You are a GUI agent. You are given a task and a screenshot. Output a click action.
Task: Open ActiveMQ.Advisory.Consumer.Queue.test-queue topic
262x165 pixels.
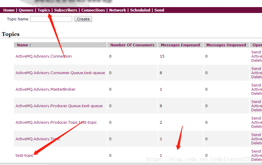[x=60, y=73]
